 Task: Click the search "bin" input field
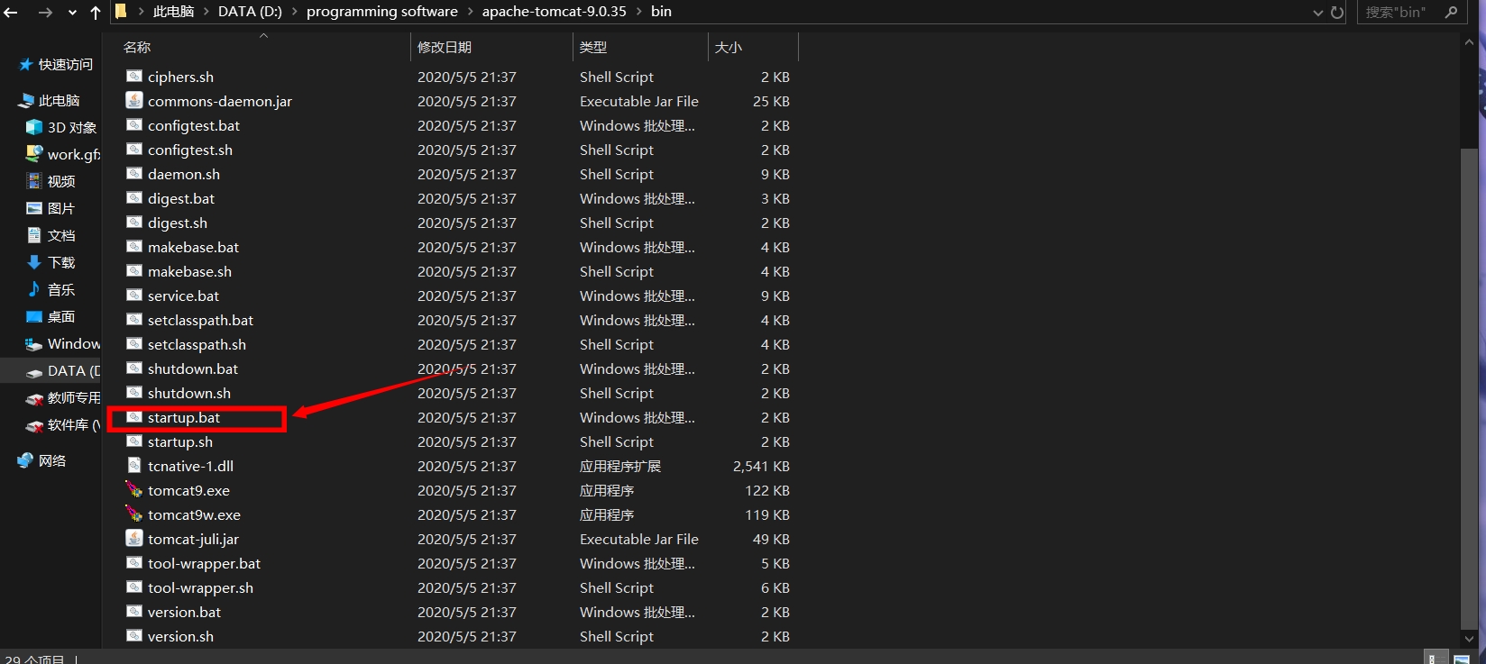click(1398, 13)
